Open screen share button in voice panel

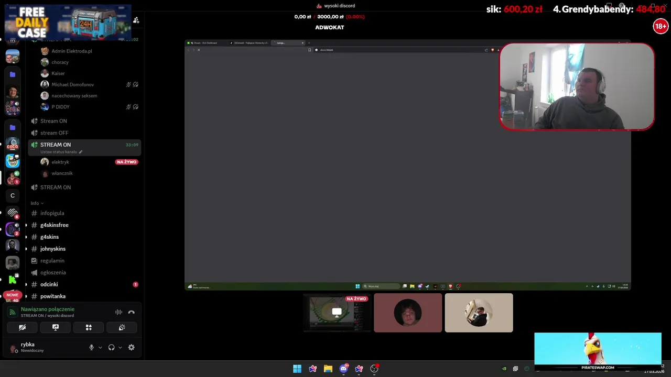click(x=56, y=327)
